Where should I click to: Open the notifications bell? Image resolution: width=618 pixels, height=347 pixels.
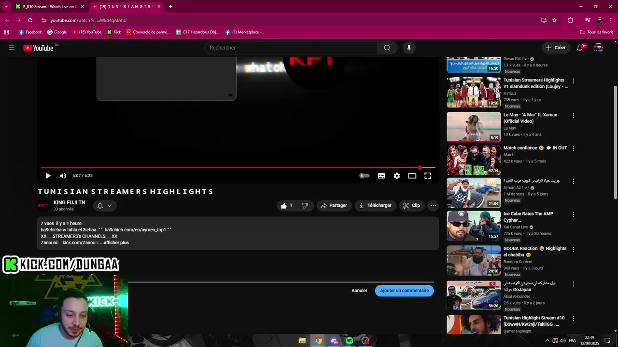(x=580, y=48)
